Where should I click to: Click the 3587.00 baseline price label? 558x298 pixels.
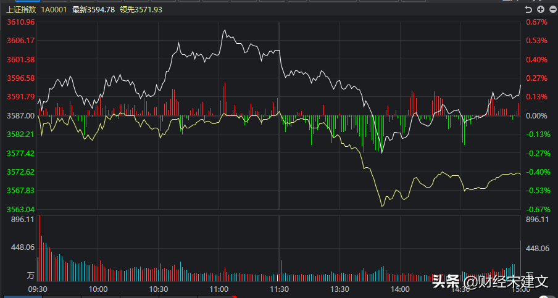click(20, 115)
